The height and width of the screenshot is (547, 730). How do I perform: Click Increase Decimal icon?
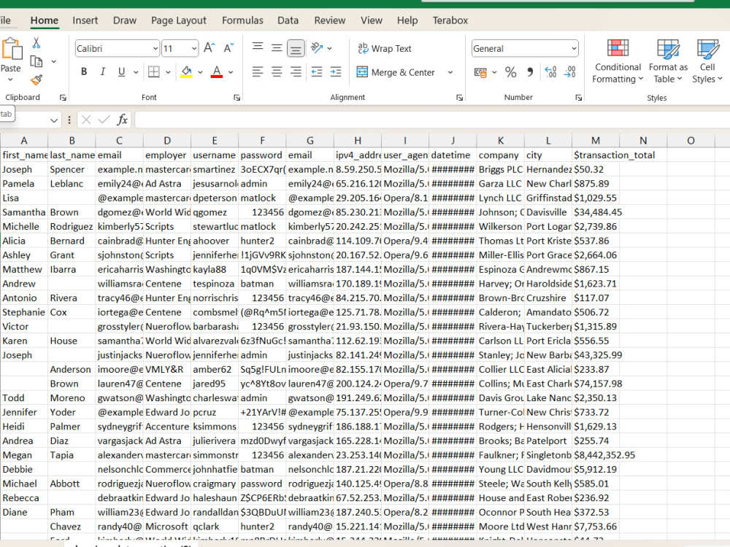click(x=550, y=72)
